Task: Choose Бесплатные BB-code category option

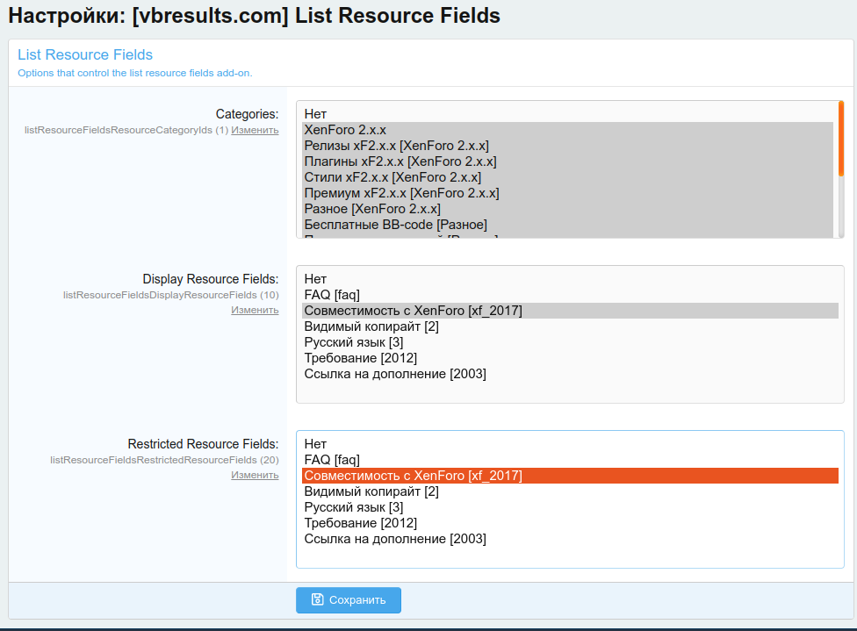Action: (395, 225)
